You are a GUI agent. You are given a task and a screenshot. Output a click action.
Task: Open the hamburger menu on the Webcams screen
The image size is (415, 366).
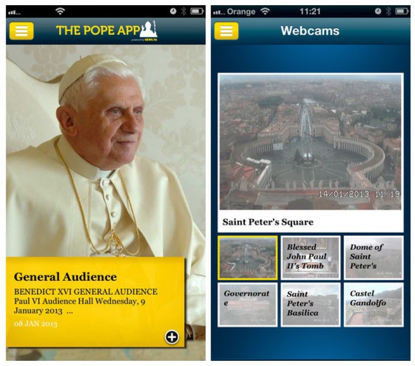pos(226,31)
